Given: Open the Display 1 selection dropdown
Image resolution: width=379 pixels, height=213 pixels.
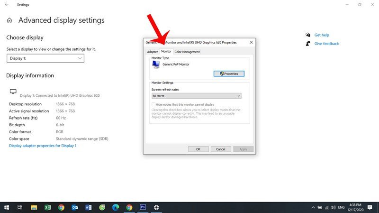Looking at the screenshot, I should pyautogui.click(x=45, y=58).
